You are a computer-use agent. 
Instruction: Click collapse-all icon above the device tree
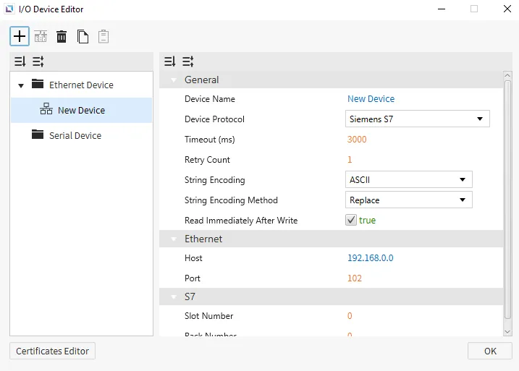coord(20,61)
